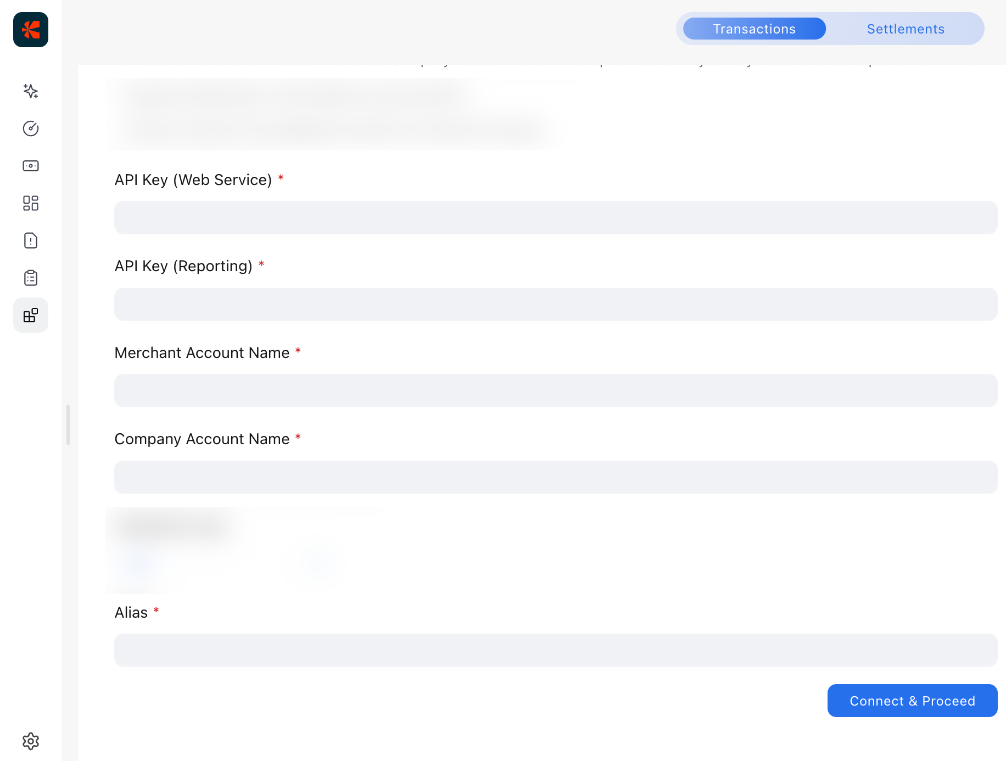The image size is (1006, 761).
Task: Click the orange logo icon in sidebar
Action: tap(31, 30)
